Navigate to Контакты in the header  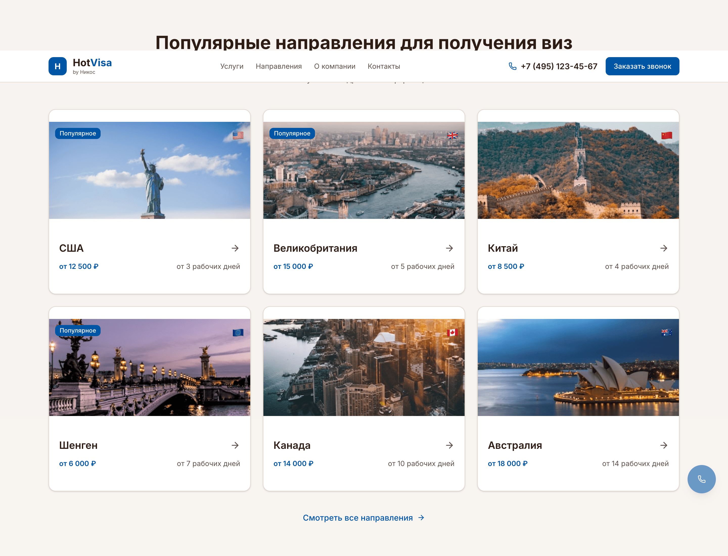pyautogui.click(x=384, y=66)
